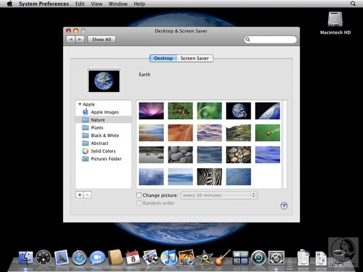Image resolution: width=363 pixels, height=272 pixels.
Task: Choose the orange sandstone wallpaper thumbnail
Action: (x=180, y=133)
